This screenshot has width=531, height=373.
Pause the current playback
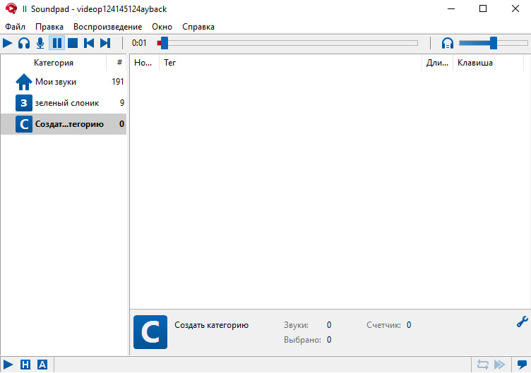click(x=57, y=43)
